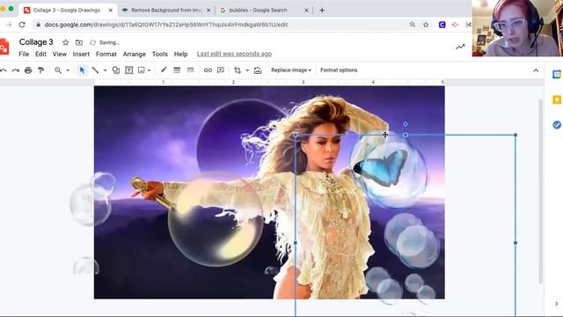Click the right middle selection handle

coord(515,243)
